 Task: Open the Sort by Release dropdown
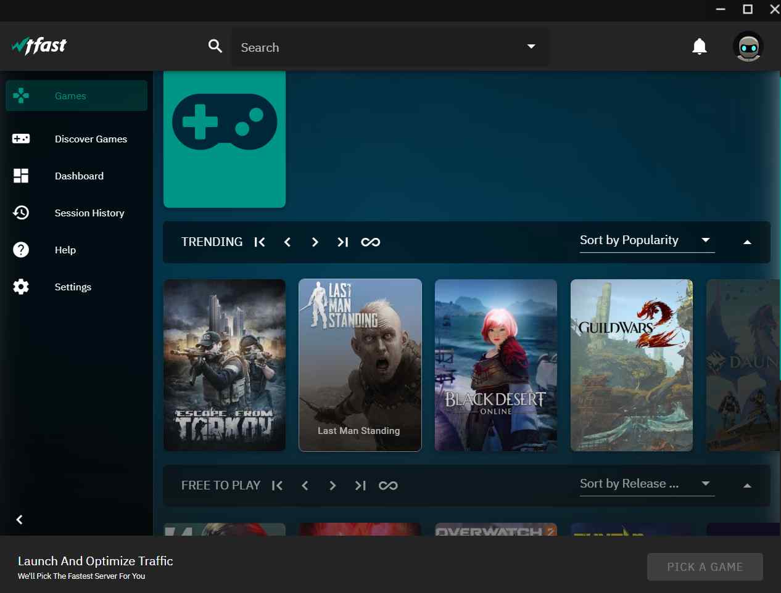pyautogui.click(x=647, y=484)
